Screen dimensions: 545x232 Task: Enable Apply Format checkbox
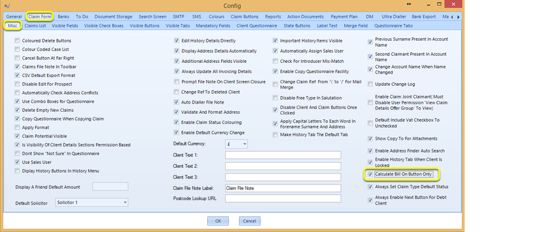[17, 127]
